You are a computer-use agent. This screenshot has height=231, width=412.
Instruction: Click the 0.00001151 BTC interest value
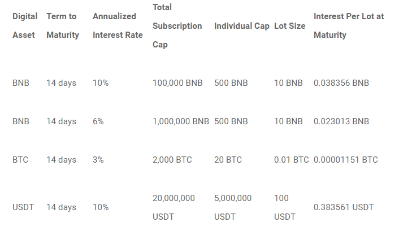coord(345,160)
